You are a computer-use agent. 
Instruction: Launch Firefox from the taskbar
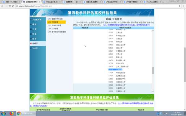tap(11, 114)
